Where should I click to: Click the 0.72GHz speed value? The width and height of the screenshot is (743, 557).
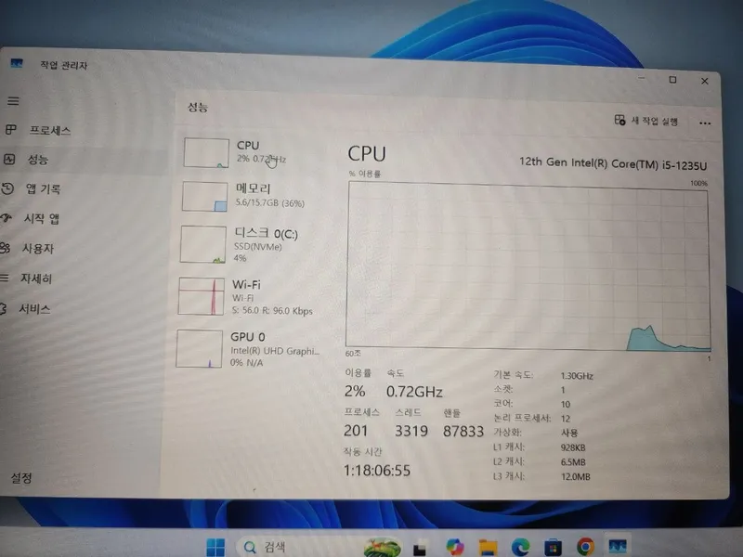(x=414, y=392)
